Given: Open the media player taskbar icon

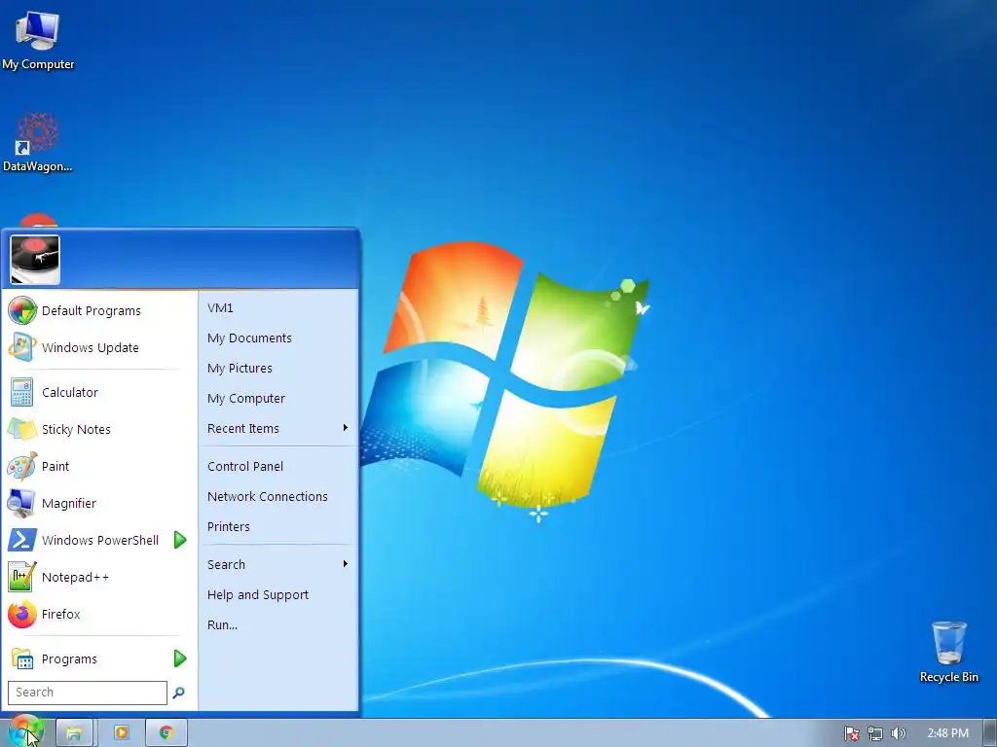Looking at the screenshot, I should pyautogui.click(x=121, y=733).
